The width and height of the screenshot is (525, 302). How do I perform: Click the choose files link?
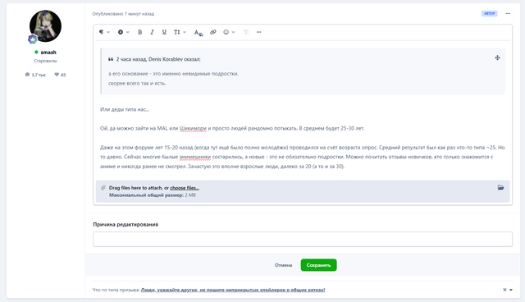pos(185,188)
